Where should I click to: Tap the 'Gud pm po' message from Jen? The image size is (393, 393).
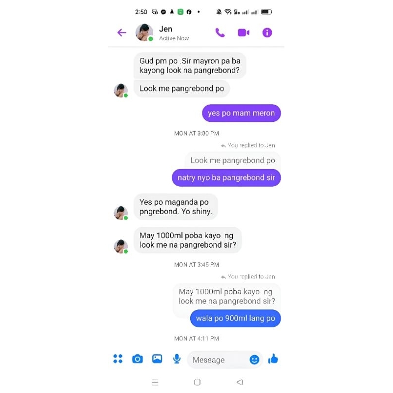[x=190, y=65]
